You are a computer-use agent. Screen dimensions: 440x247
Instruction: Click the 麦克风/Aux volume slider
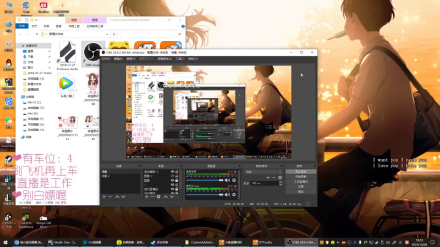click(x=205, y=195)
